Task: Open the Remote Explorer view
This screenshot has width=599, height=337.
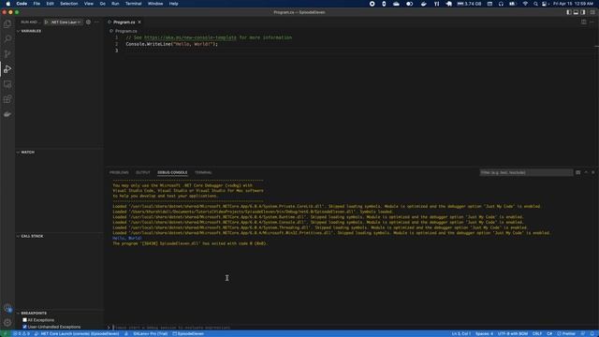Action: [x=7, y=84]
